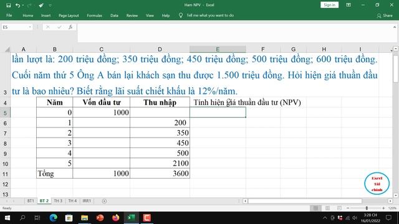Image resolution: width=399 pixels, height=224 pixels.
Task: Click the Enter checkmark formula icon
Action: coord(59,27)
